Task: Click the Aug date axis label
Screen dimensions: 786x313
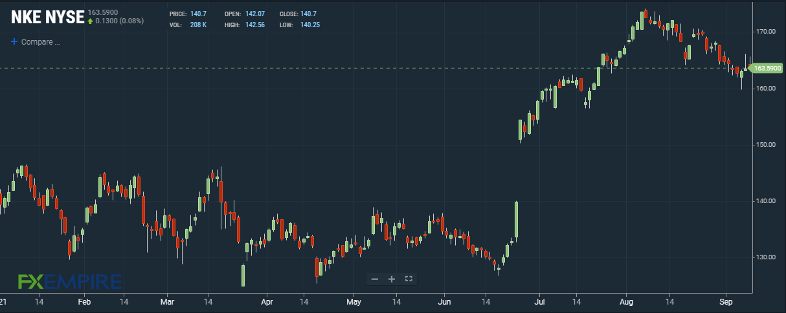Action: click(627, 302)
